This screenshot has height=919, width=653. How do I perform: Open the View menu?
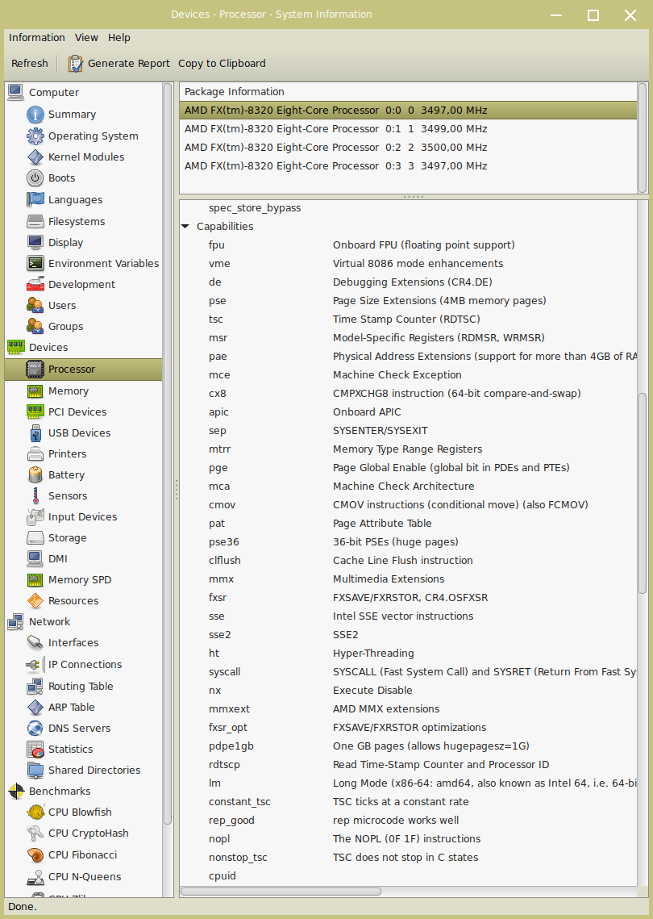[86, 37]
